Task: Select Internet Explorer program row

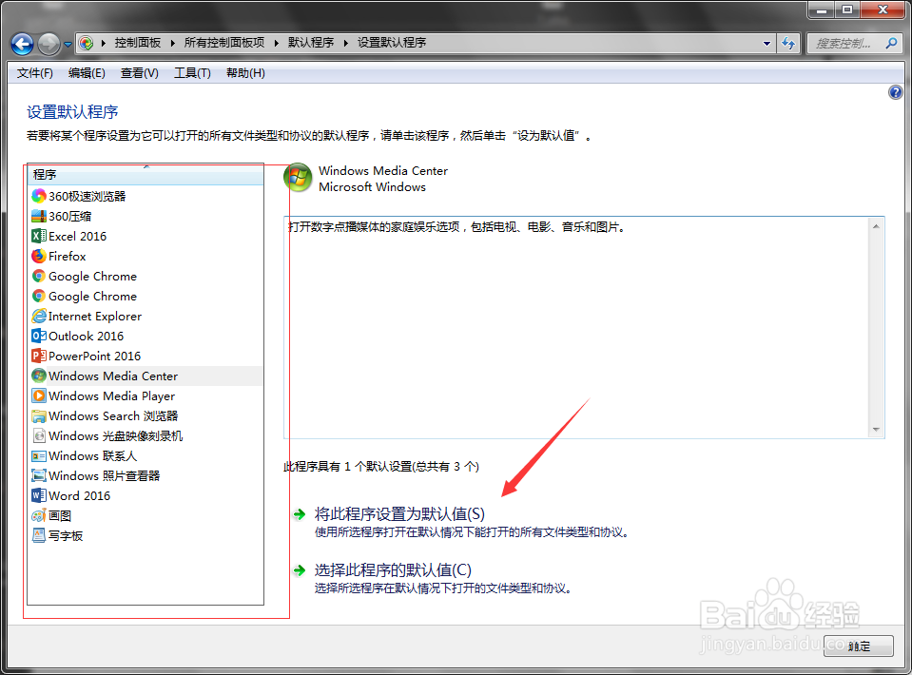Action: [146, 316]
